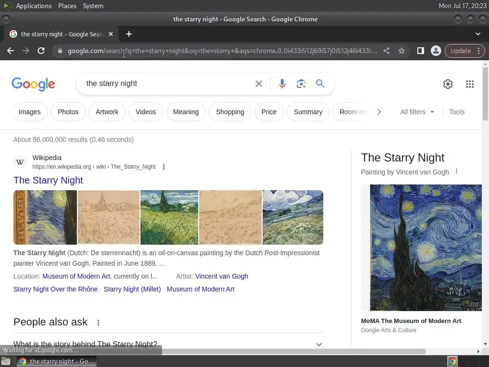Select the Summary filter chip
489x367 pixels.
click(x=308, y=112)
